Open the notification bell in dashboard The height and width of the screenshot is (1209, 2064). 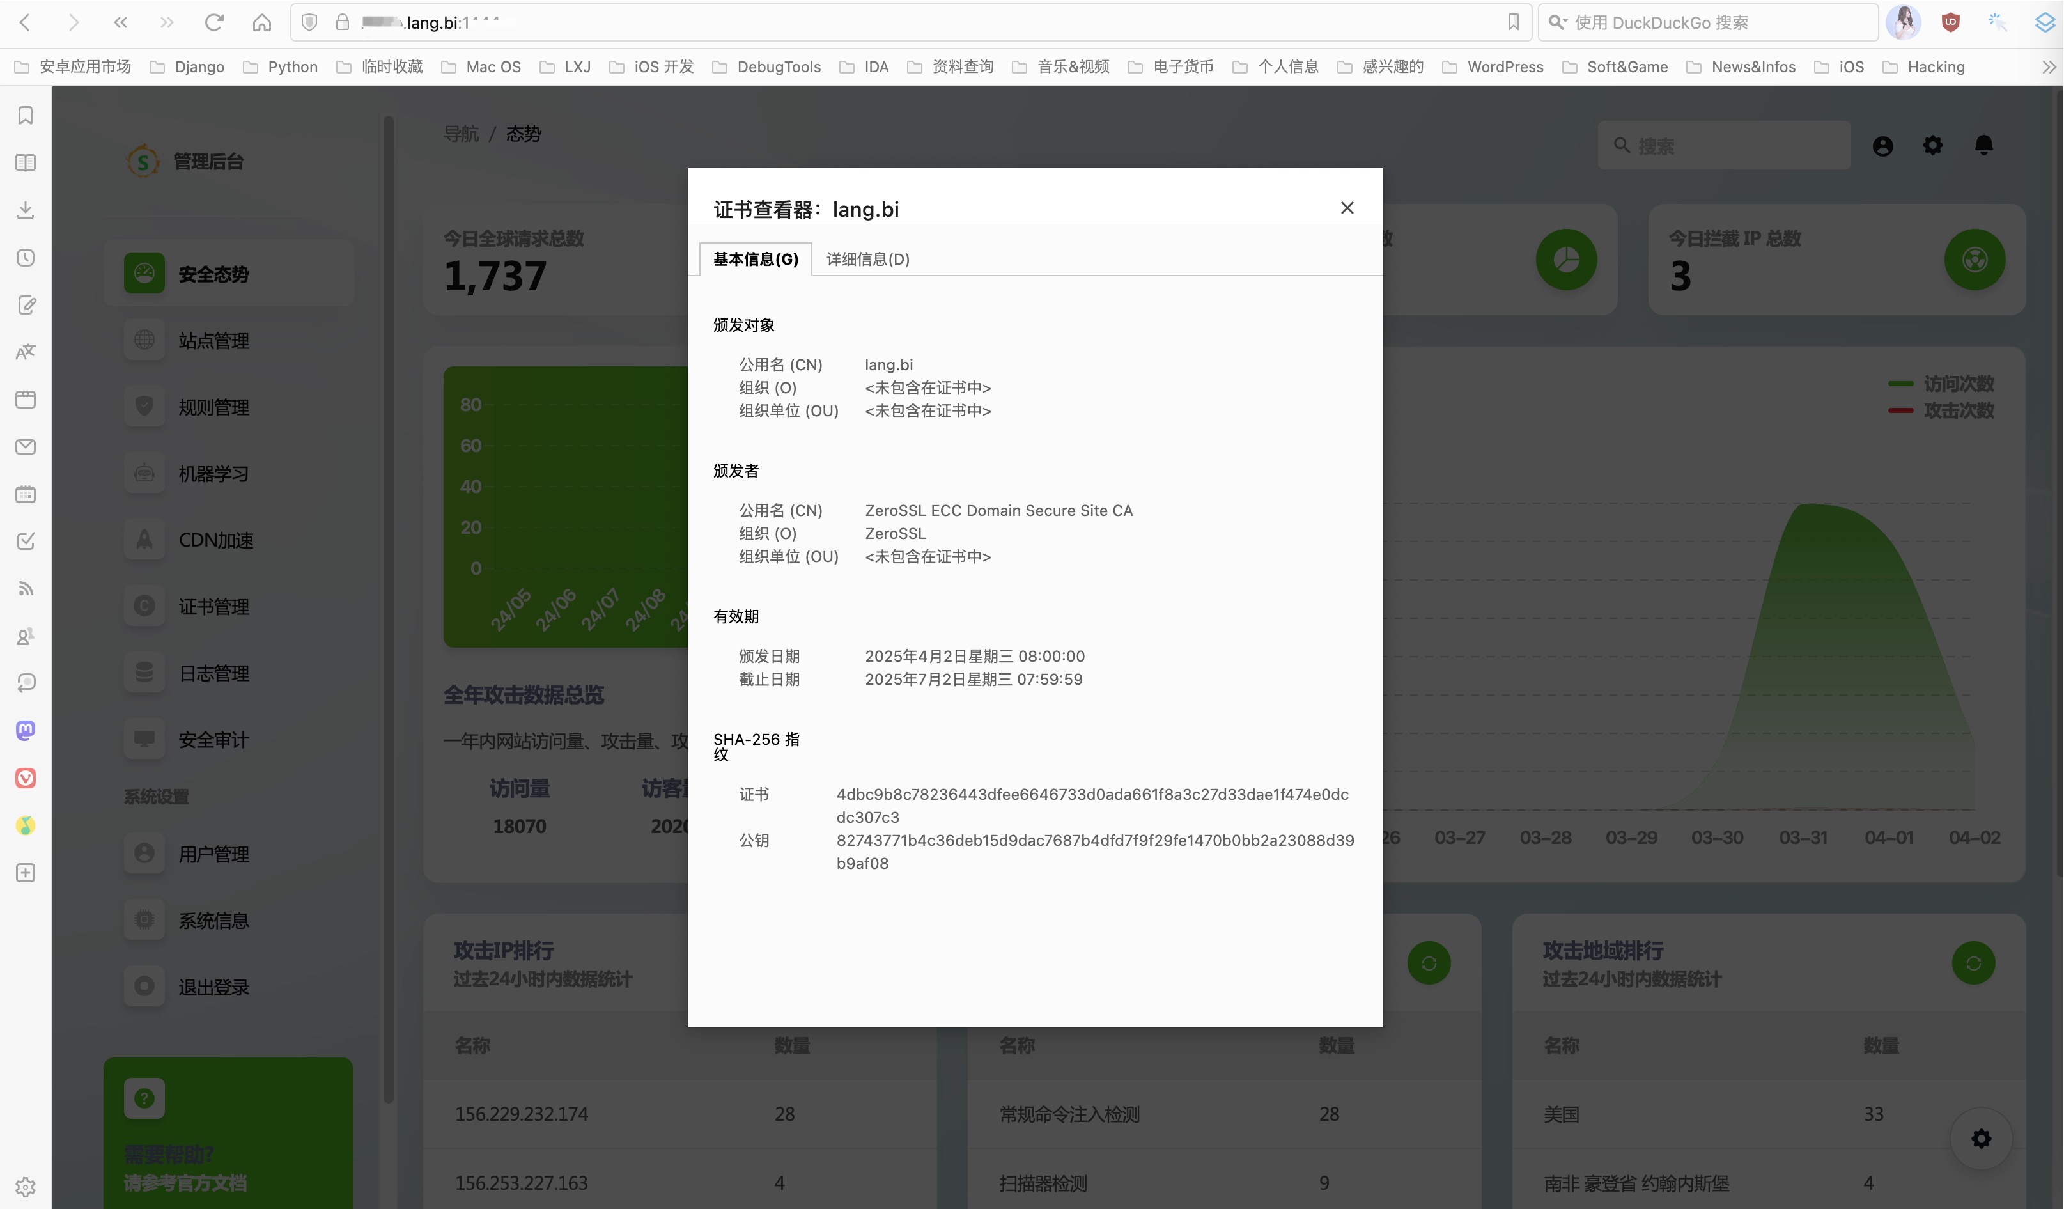[1983, 146]
